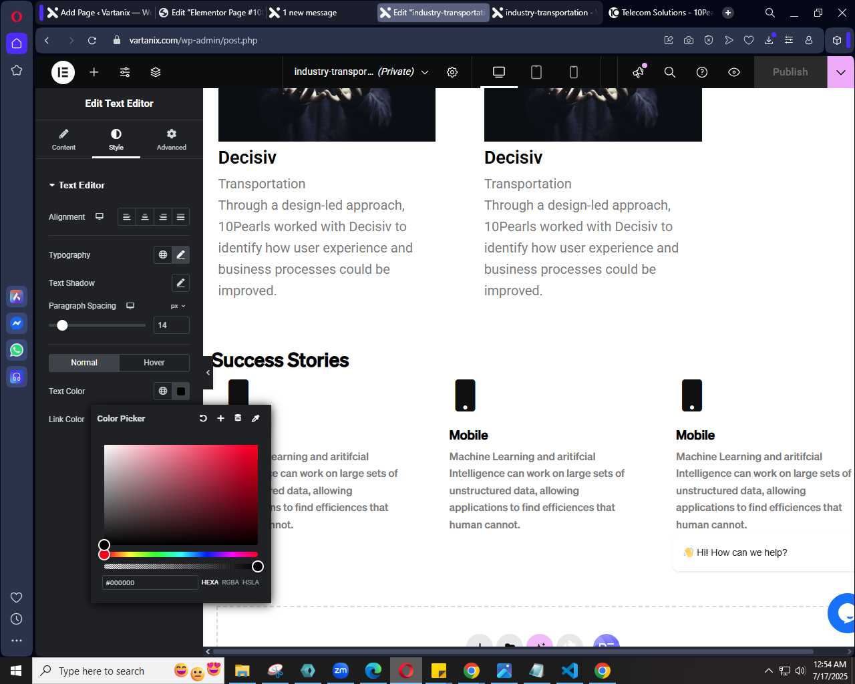Open Zoom from the taskbar
This screenshot has height=684, width=855.
(341, 671)
